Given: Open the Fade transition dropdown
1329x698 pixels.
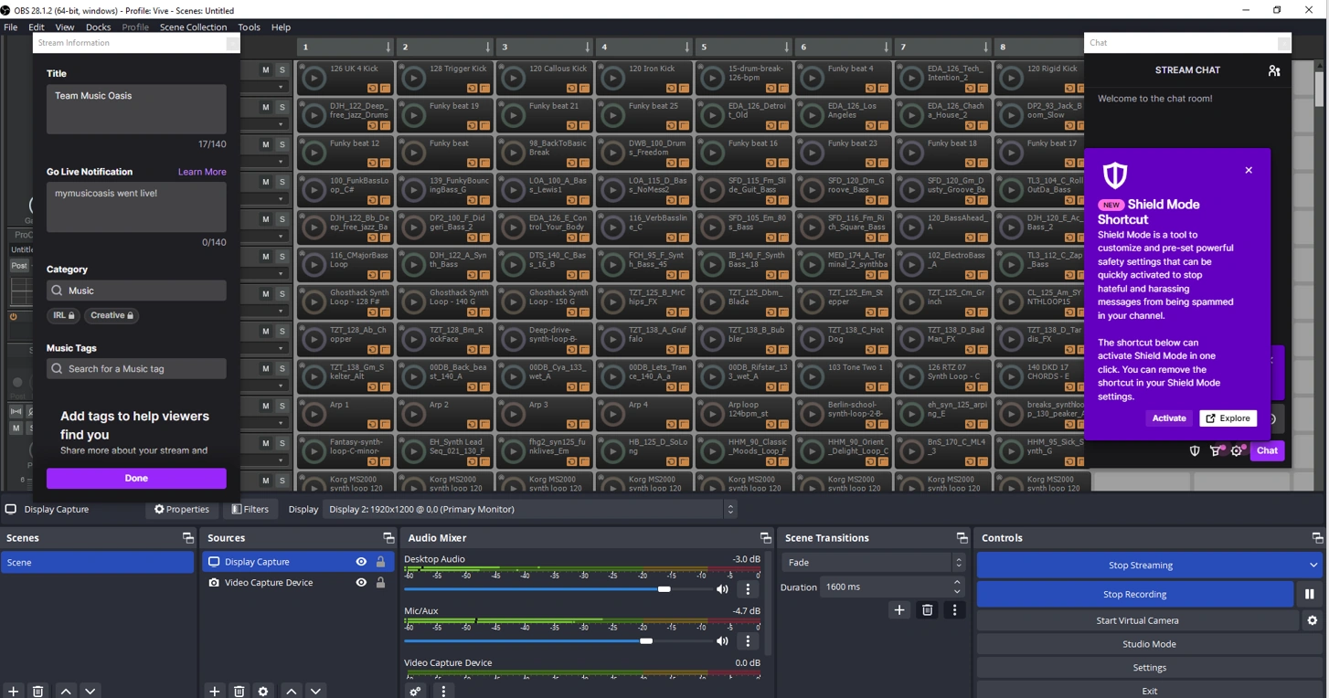Looking at the screenshot, I should (873, 563).
